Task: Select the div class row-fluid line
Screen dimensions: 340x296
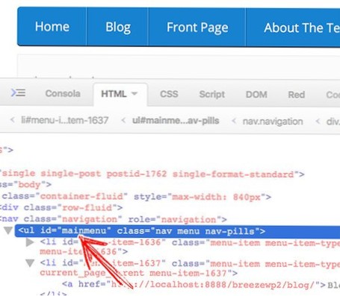Action: 61,207
